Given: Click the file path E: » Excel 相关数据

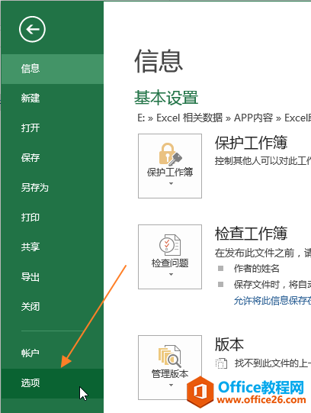Looking at the screenshot, I should tap(180, 118).
